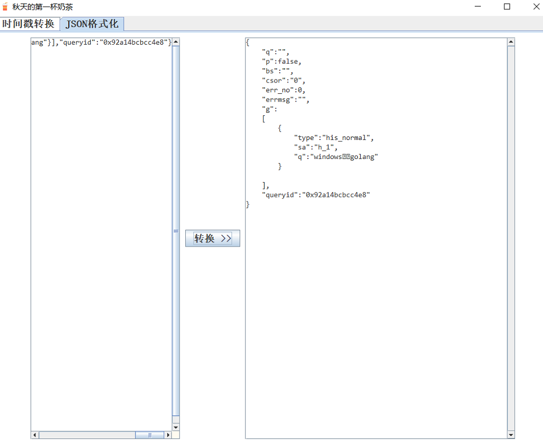Click down arrow of left pane vertical scrollbar
This screenshot has width=543, height=441.
tap(176, 427)
